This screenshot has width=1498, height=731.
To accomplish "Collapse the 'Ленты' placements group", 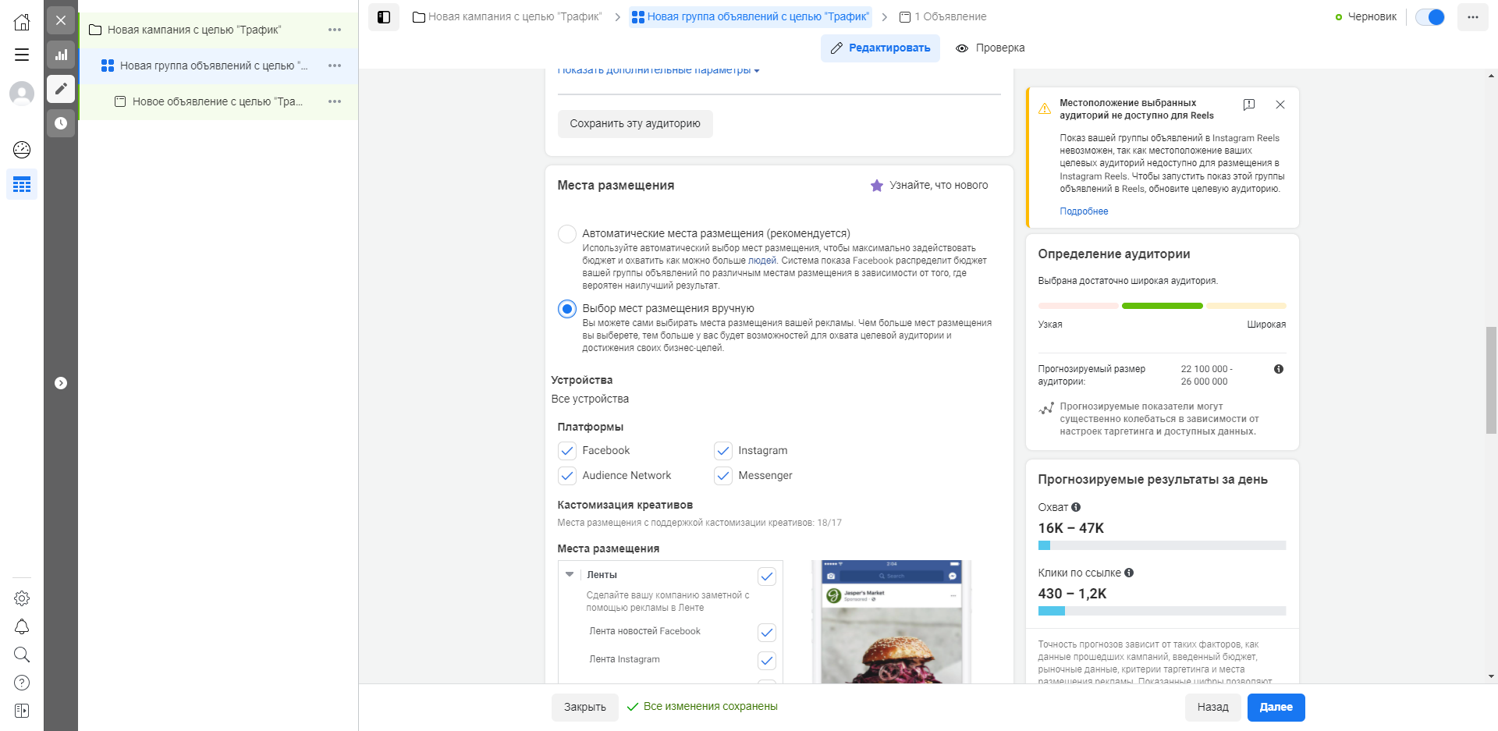I will coord(570,575).
